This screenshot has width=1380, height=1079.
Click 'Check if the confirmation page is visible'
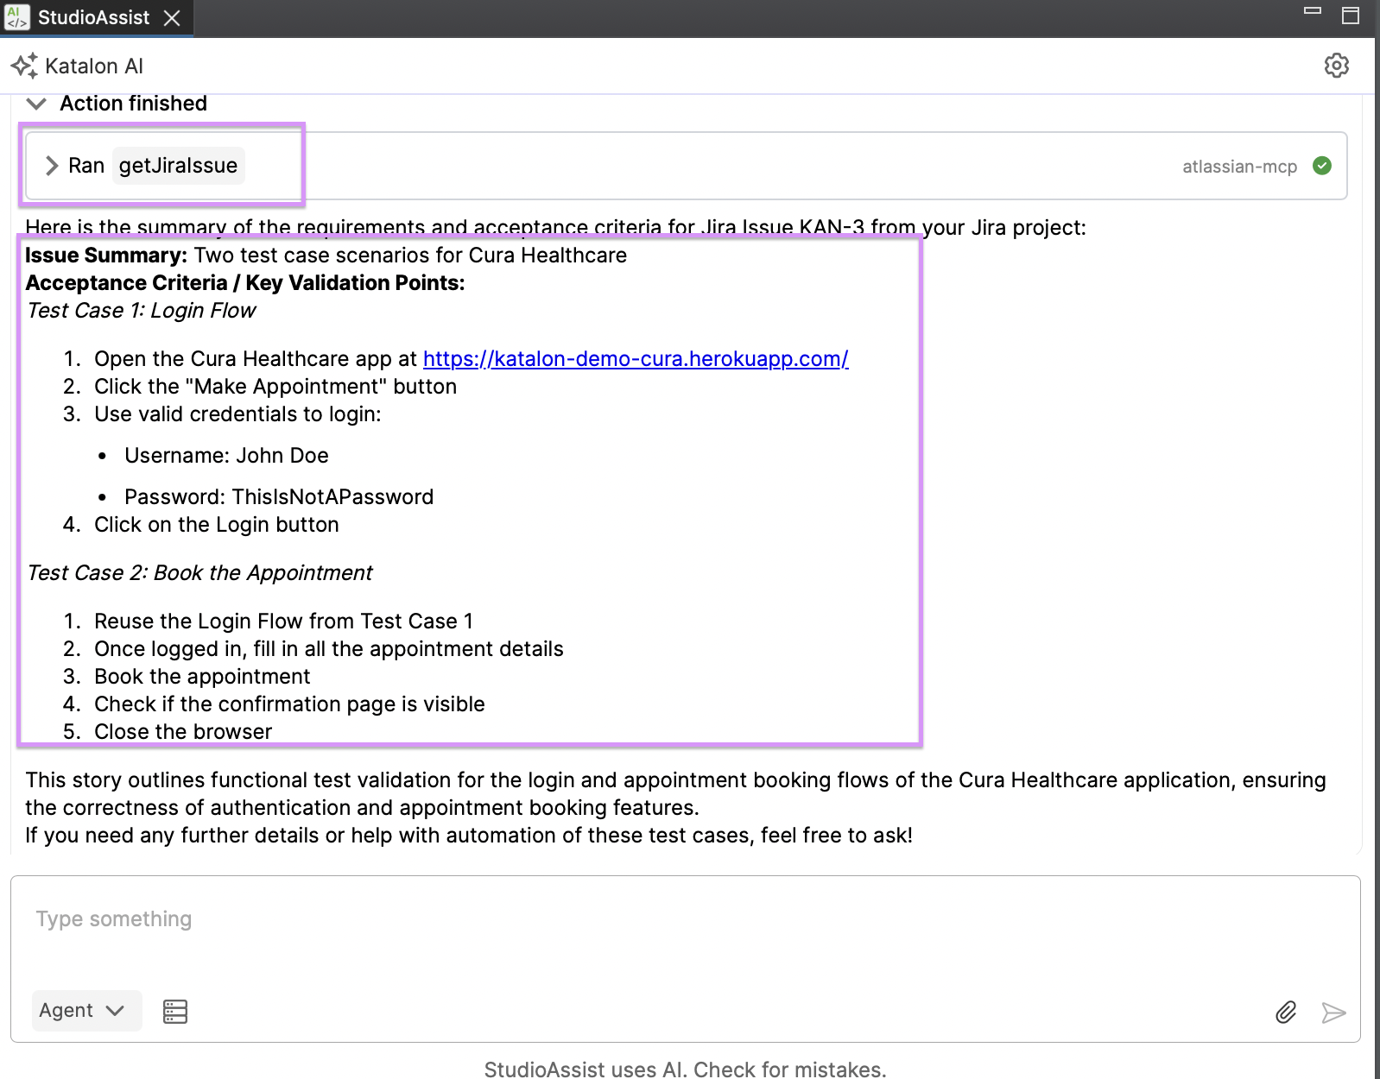pyautogui.click(x=289, y=704)
